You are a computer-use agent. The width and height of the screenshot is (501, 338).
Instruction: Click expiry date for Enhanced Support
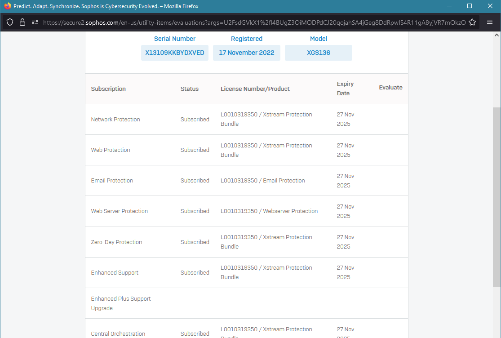tap(345, 272)
